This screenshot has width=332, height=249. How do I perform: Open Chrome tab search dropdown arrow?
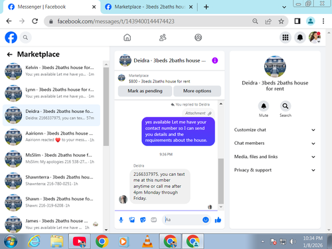click(x=284, y=7)
